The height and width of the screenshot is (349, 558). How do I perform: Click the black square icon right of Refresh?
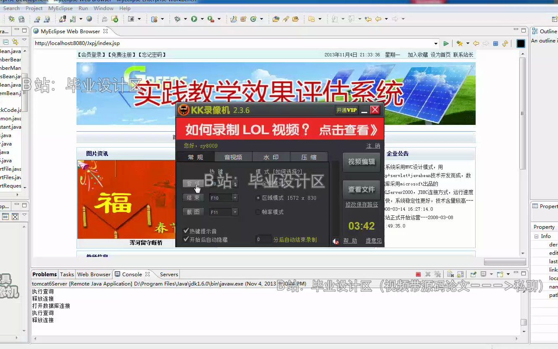pos(521,43)
